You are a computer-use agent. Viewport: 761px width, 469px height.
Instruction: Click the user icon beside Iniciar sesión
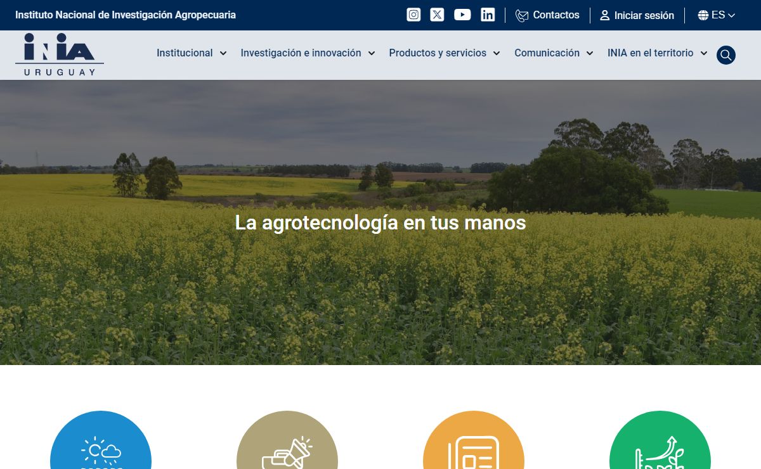(604, 15)
